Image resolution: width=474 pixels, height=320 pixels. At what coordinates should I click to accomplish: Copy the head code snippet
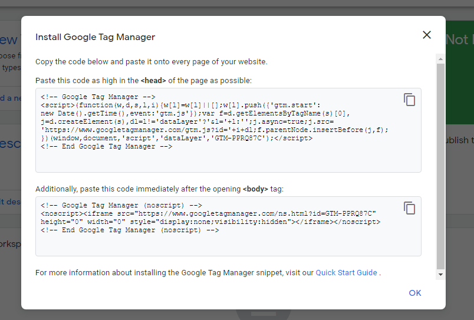coord(409,100)
